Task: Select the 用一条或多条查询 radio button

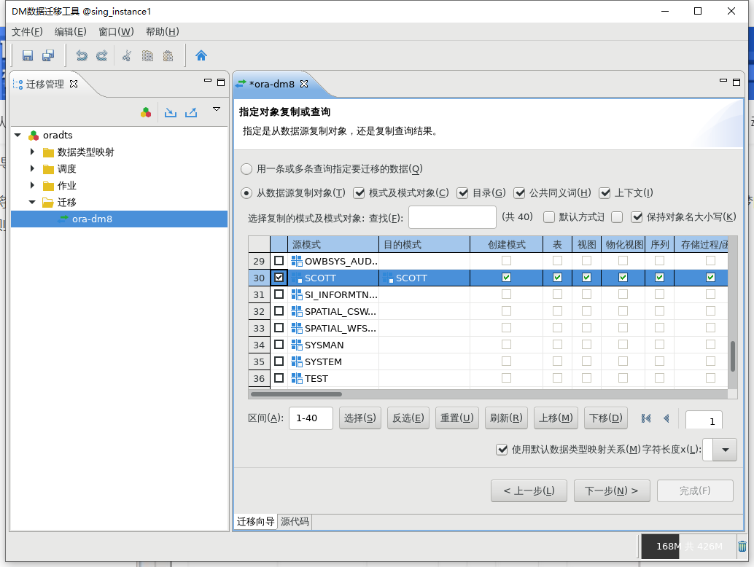Action: (246, 169)
